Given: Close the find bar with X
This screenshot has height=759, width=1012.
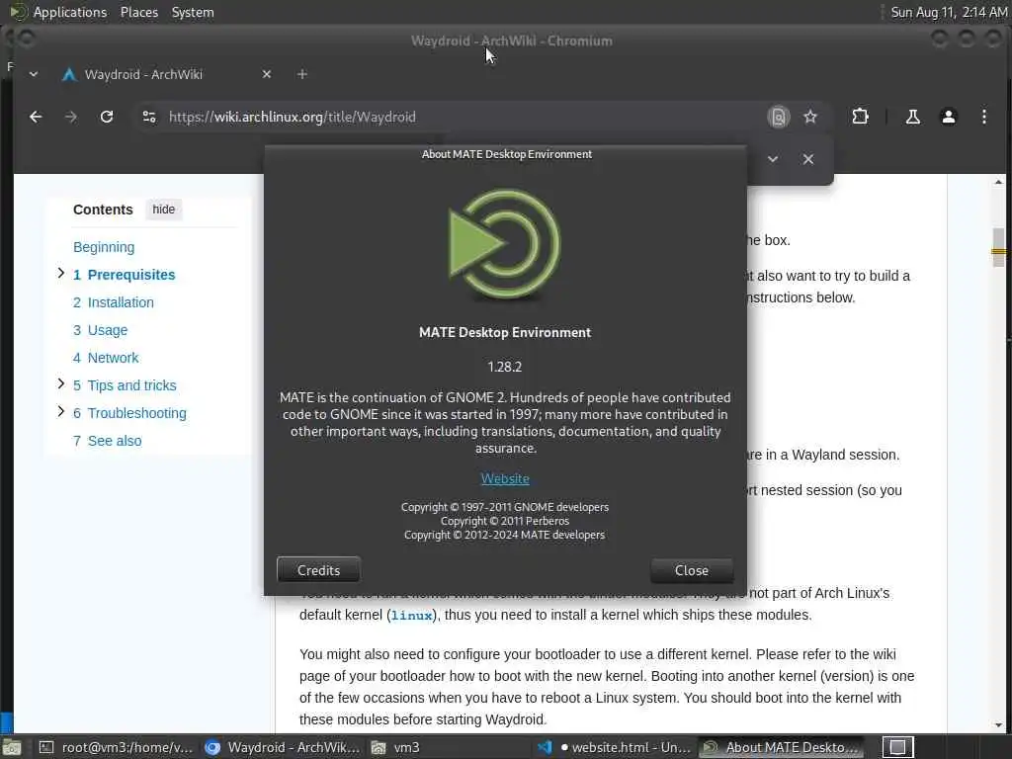Looking at the screenshot, I should click(808, 159).
